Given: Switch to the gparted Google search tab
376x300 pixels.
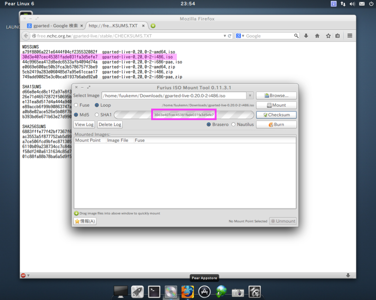Looking at the screenshot, I should 55,26.
